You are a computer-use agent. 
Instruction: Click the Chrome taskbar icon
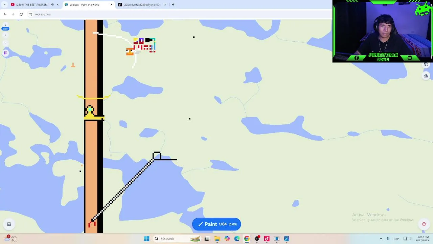(x=247, y=239)
